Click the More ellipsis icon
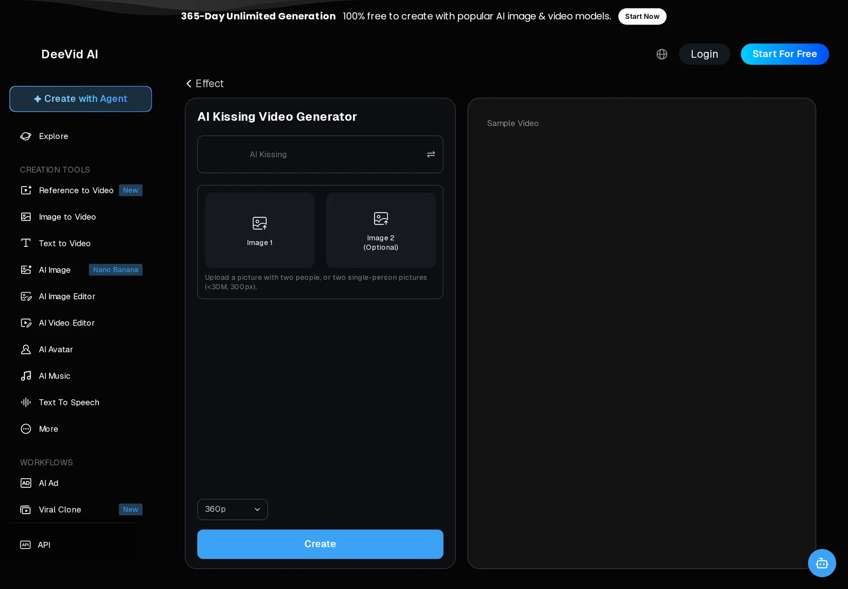This screenshot has height=589, width=848. tap(26, 429)
